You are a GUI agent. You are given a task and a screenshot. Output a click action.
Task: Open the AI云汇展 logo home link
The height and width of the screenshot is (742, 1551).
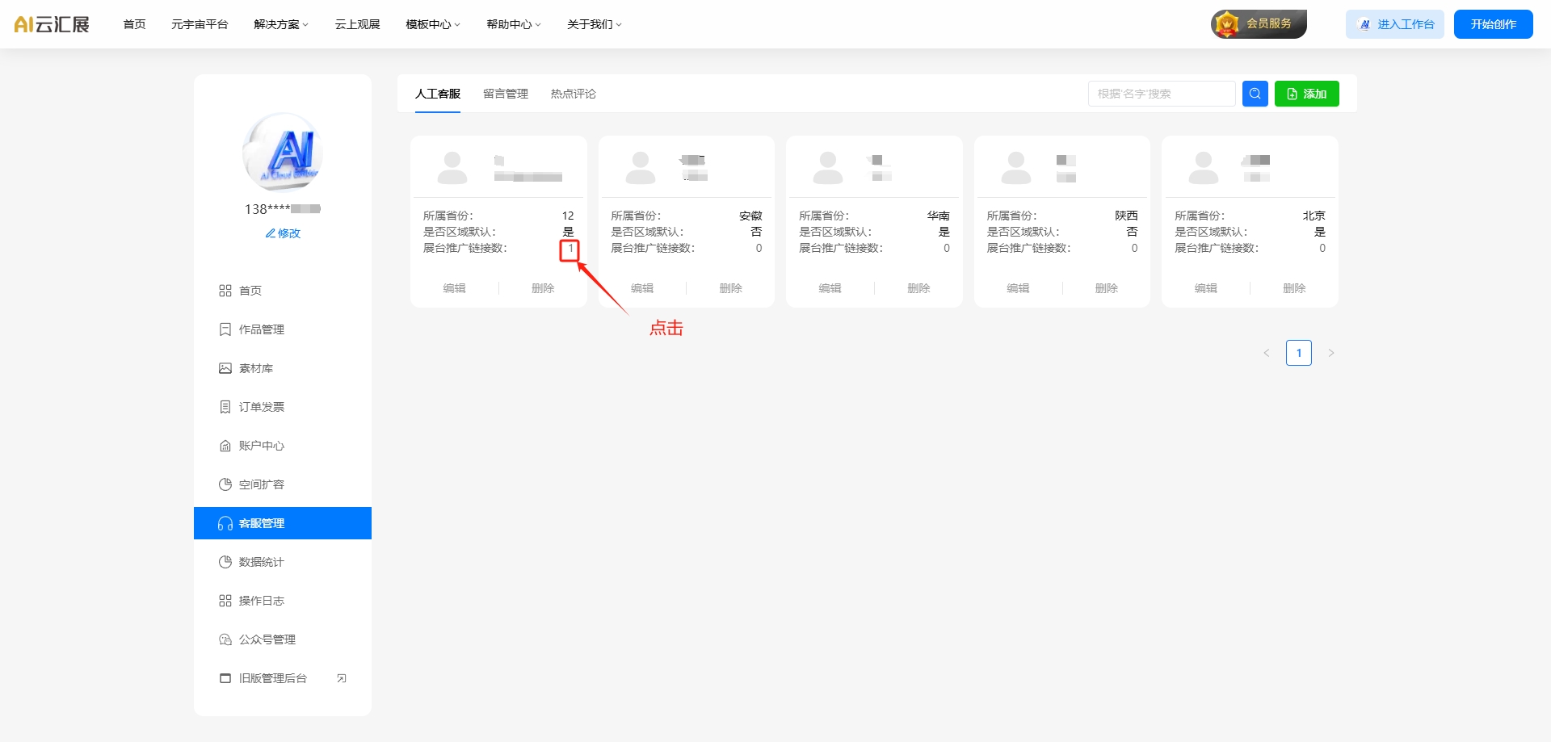pos(52,24)
